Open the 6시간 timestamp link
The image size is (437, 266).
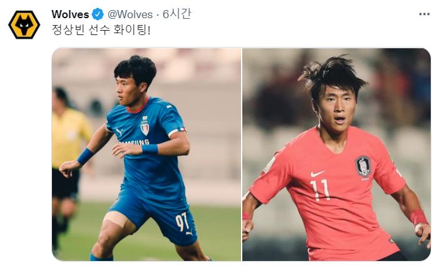click(x=177, y=14)
